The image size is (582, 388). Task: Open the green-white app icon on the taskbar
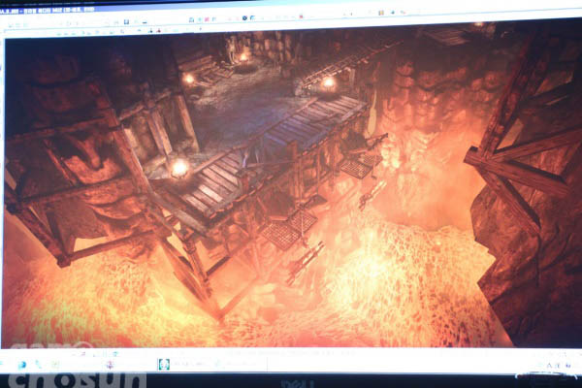(165, 364)
